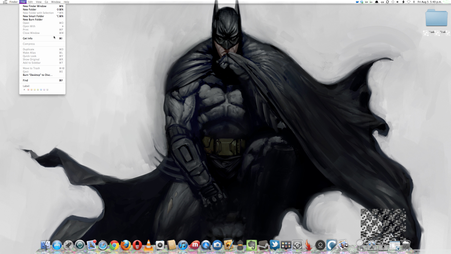Open the Mac App Store icon

57,245
